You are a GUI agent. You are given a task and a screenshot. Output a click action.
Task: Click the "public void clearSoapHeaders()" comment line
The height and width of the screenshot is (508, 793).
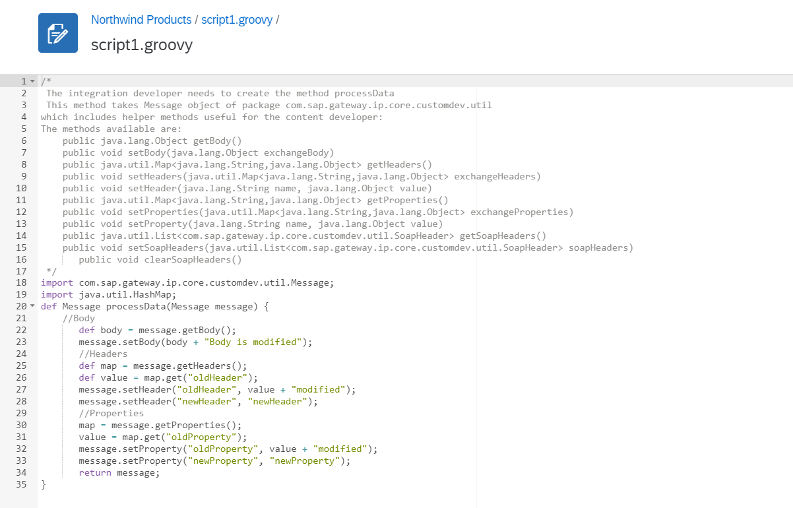160,259
